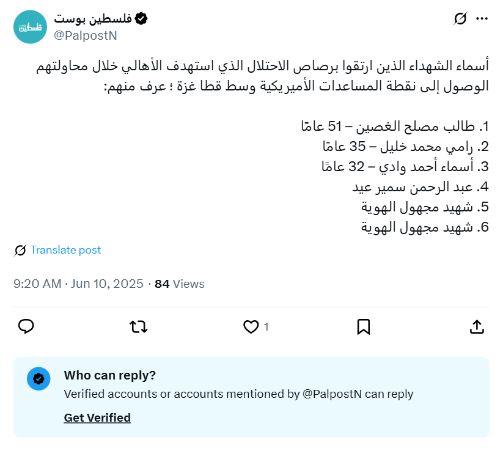The width and height of the screenshot is (503, 451).
Task: Click the blue badge in Who can reply
Action: pyautogui.click(x=38, y=379)
